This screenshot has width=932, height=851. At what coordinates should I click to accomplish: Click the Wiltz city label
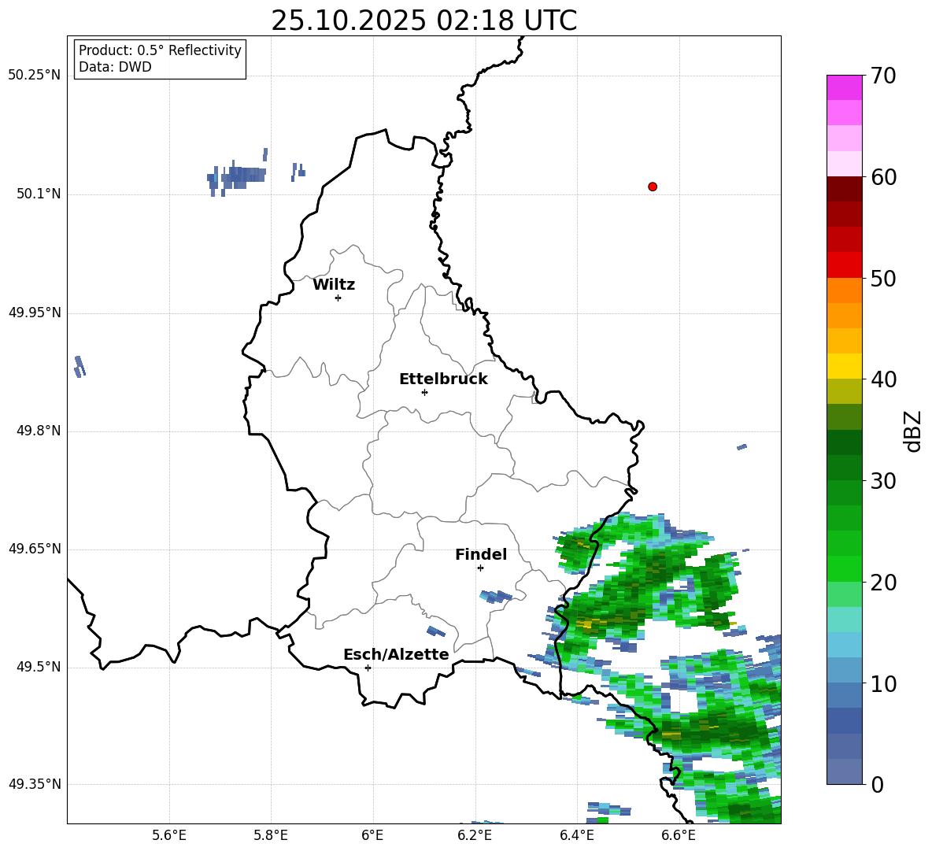[x=334, y=285]
